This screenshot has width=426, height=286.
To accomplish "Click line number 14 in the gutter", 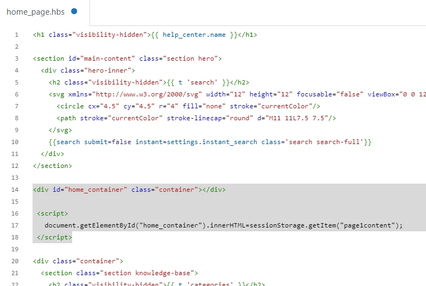I will (15, 190).
